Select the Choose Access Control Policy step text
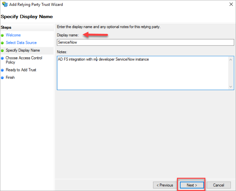236x191 pixels. pyautogui.click(x=24, y=60)
